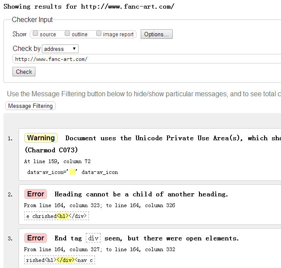Click the boxed div tag name in message 3
The height and width of the screenshot is (268, 281).
tap(94, 238)
